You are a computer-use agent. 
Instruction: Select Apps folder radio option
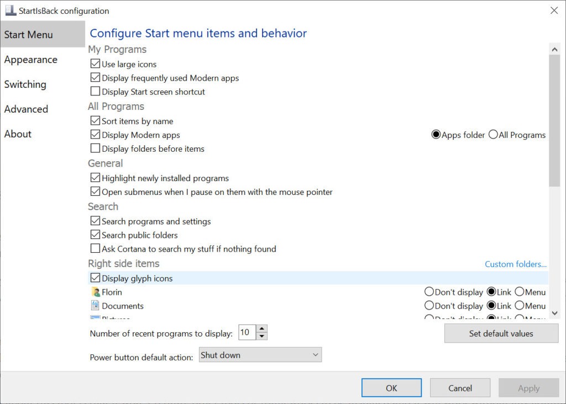(436, 135)
